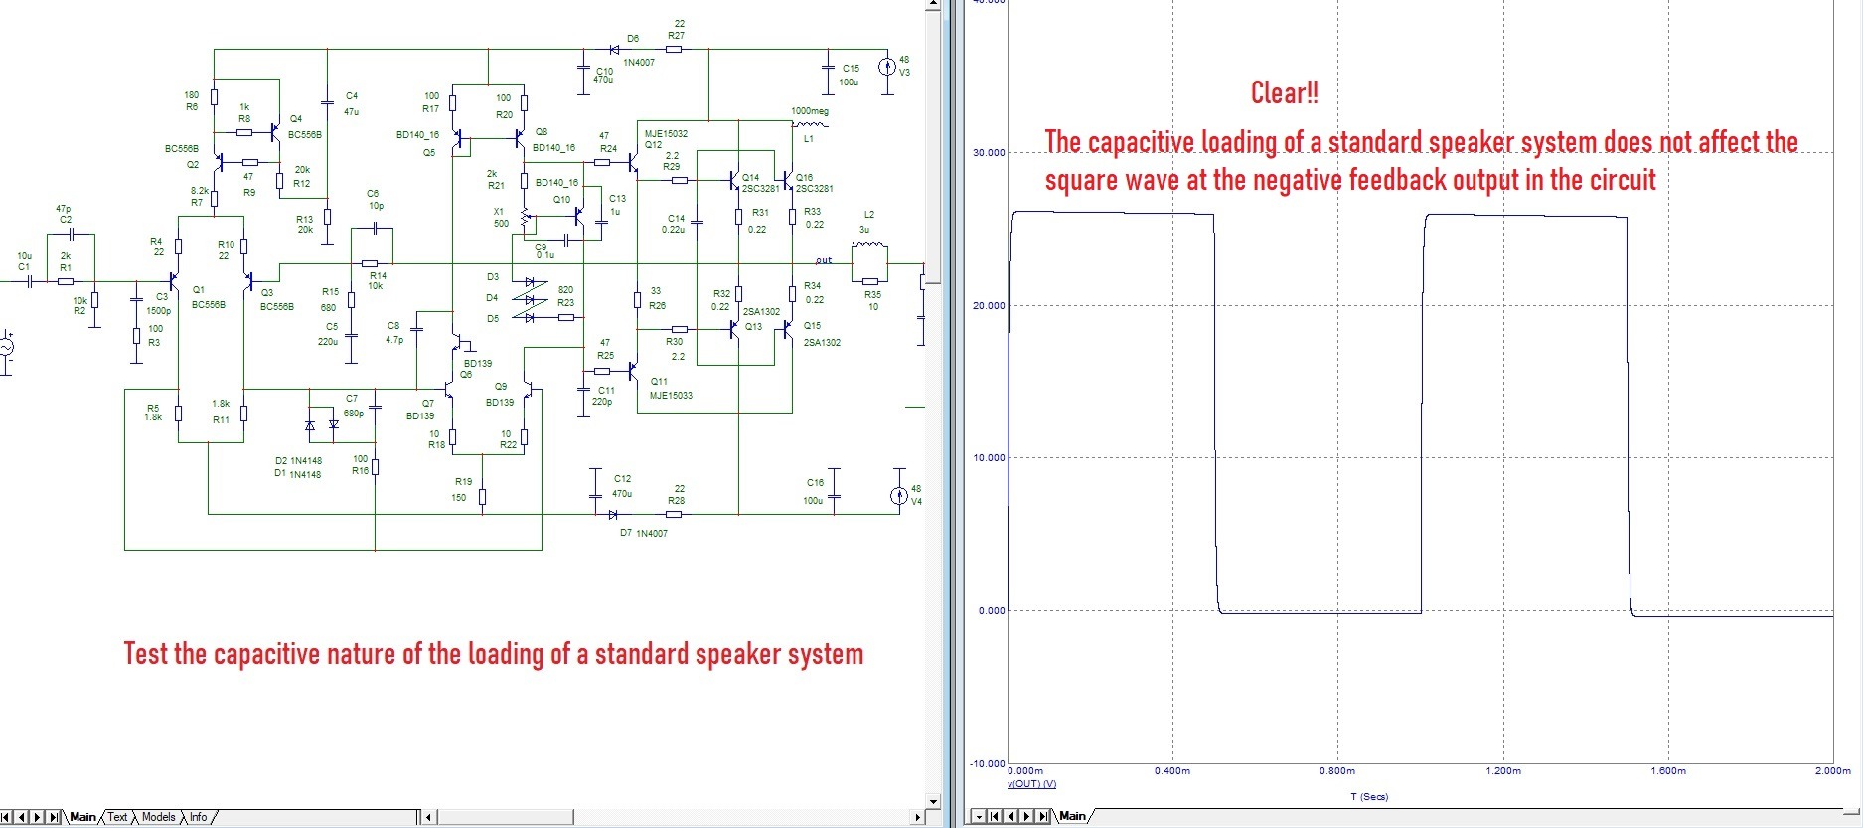The width and height of the screenshot is (1863, 828).
Task: Click the red 'Clear!!' annotation
Action: (1285, 93)
